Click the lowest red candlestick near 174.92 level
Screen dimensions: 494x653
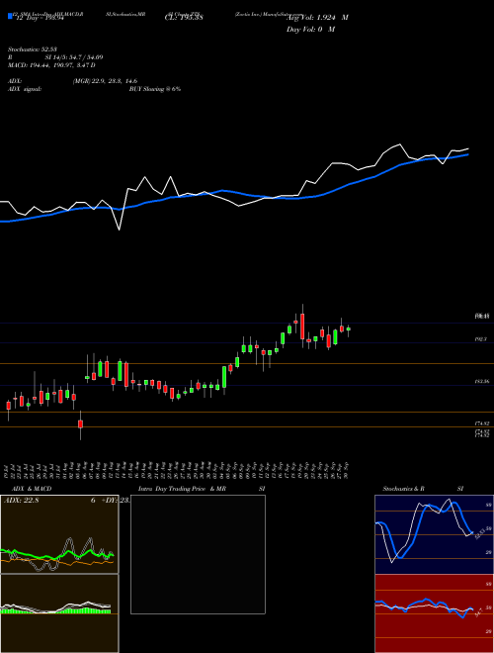click(81, 423)
